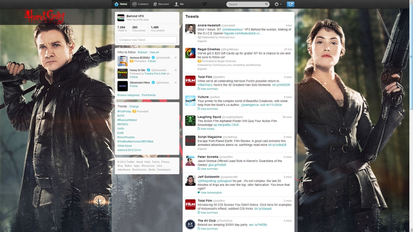Click the Twitter bird logo
This screenshot has height=232, width=413.
click(204, 4)
